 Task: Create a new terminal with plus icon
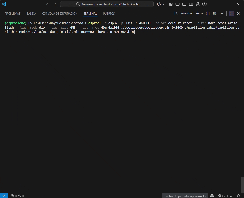[198, 14]
